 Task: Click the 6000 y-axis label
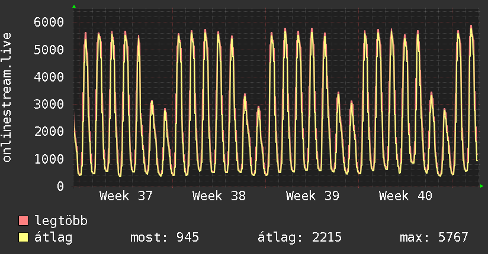(49, 22)
